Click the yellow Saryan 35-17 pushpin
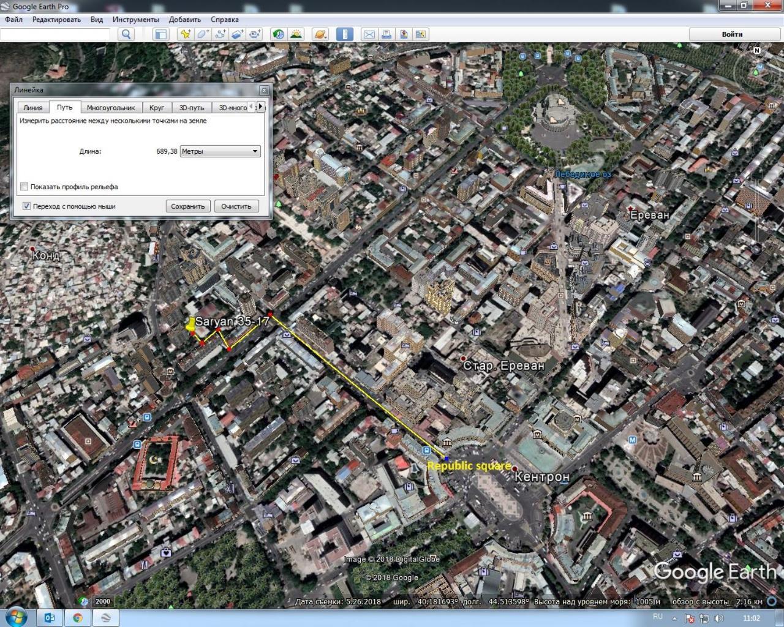This screenshot has height=627, width=784. click(190, 326)
